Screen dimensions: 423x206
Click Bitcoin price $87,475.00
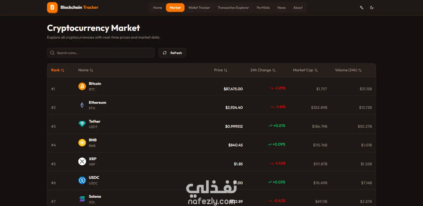(233, 89)
